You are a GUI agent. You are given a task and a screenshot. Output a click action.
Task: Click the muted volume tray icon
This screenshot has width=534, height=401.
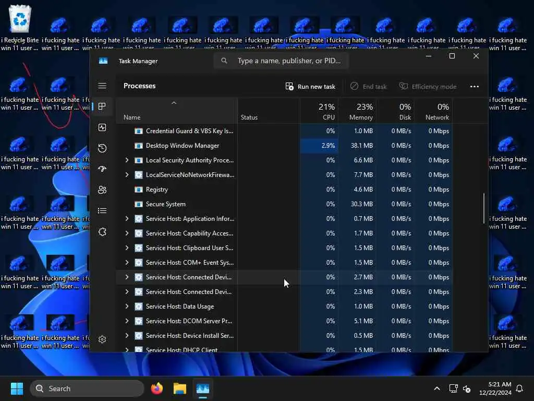click(467, 388)
